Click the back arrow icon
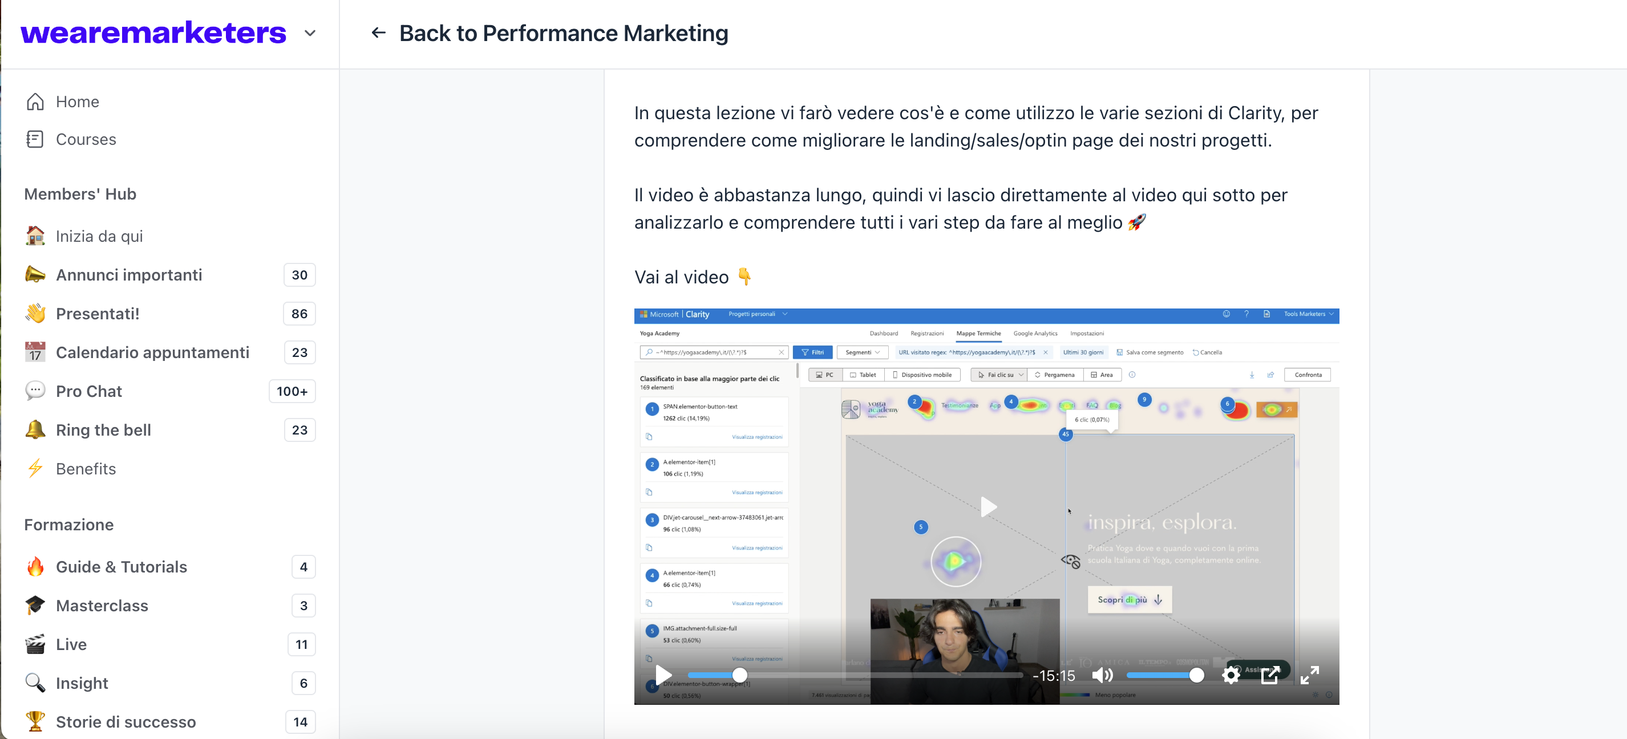 tap(378, 33)
